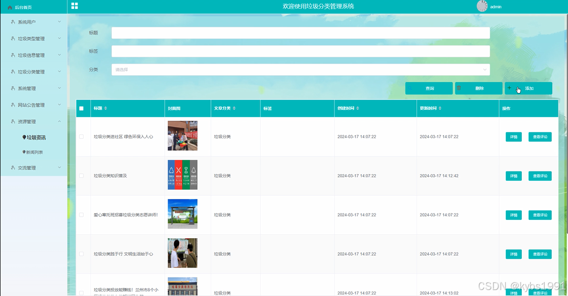Check the row 爱心寒托班招募垃圾分类志愿讲师
Screen dimensions: 568x296
tap(82, 215)
